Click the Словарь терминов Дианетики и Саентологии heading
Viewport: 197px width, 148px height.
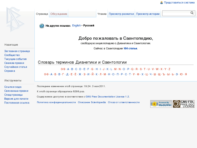click(x=82, y=62)
